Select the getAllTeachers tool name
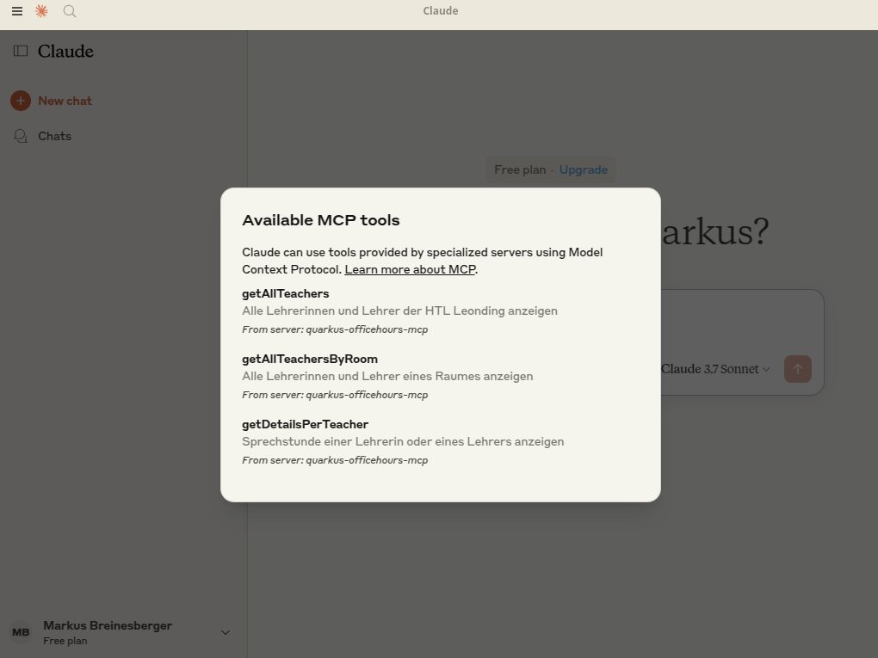 tap(286, 293)
